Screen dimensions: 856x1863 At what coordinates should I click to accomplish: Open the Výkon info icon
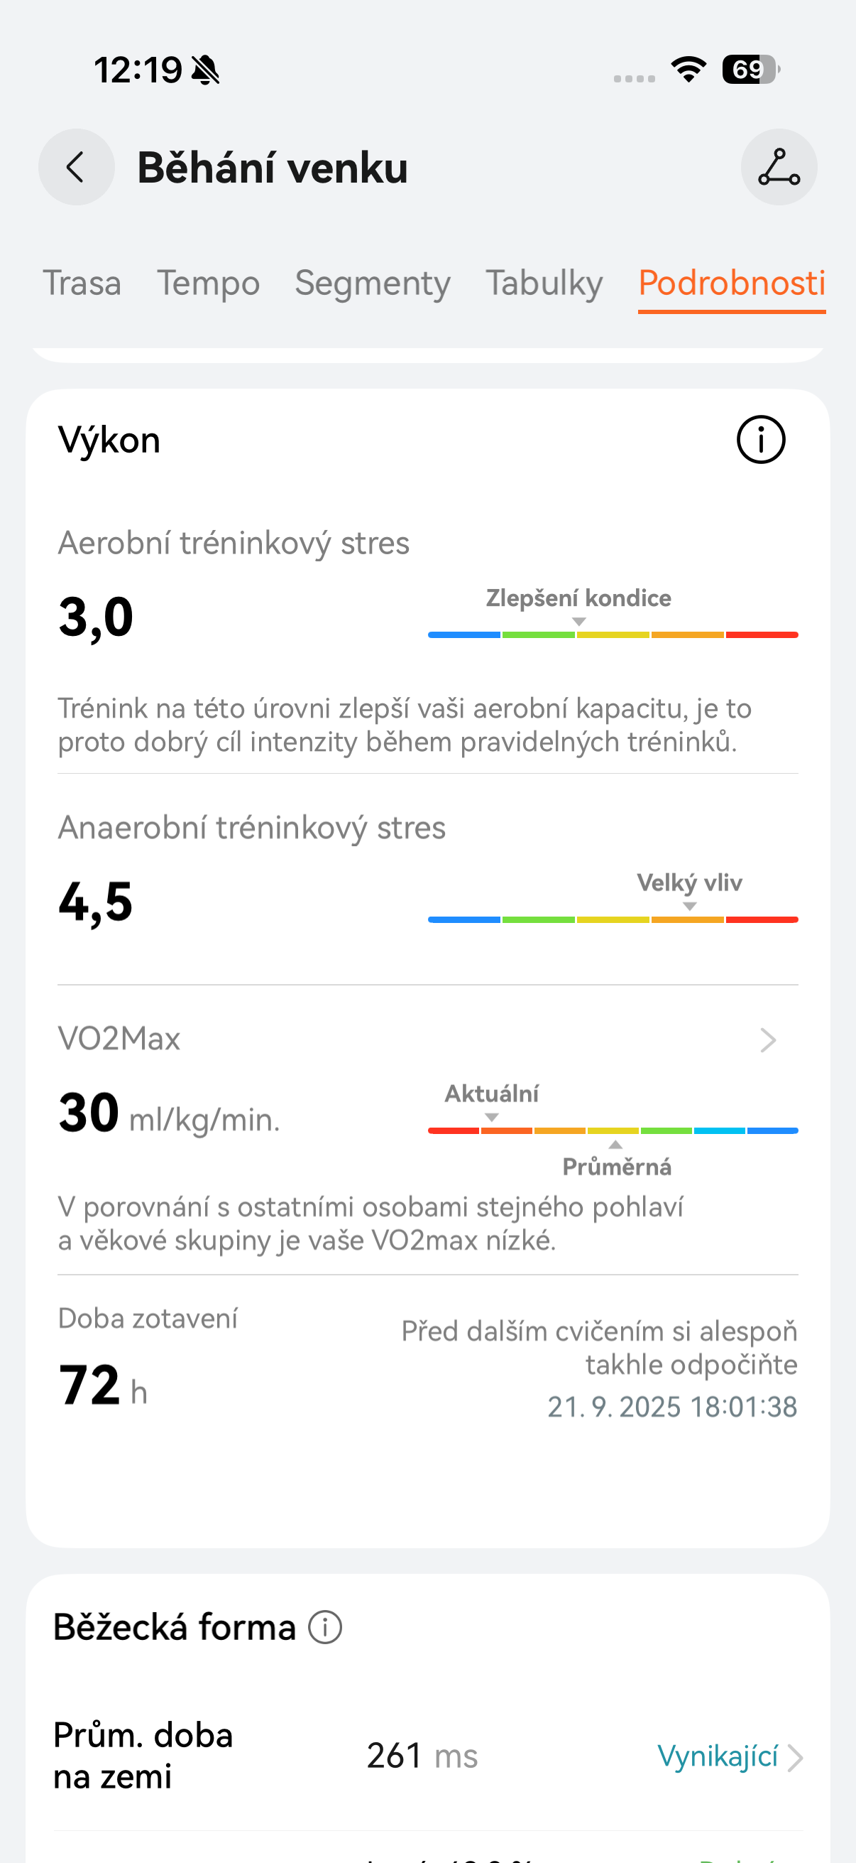(760, 438)
